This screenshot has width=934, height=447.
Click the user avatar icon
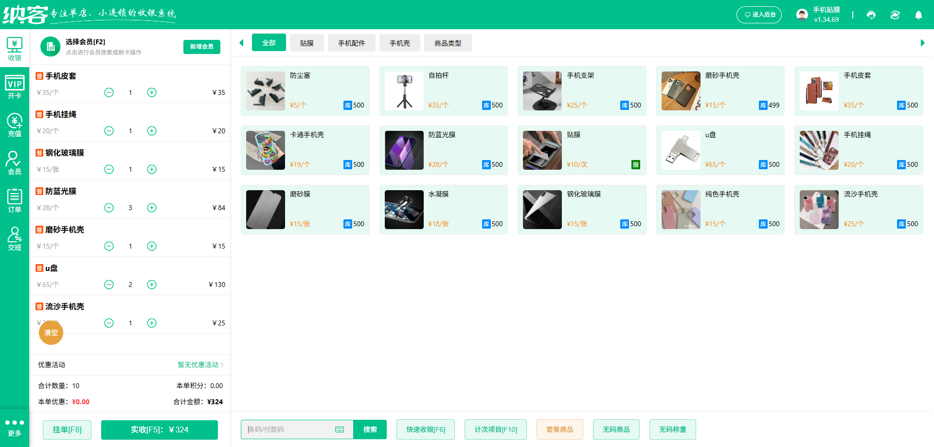point(802,15)
